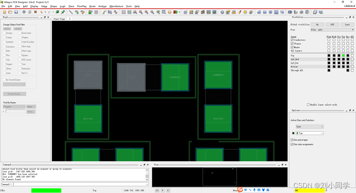Click the Show Element info icon
The height and width of the screenshot is (193, 356).
(x=222, y=12)
